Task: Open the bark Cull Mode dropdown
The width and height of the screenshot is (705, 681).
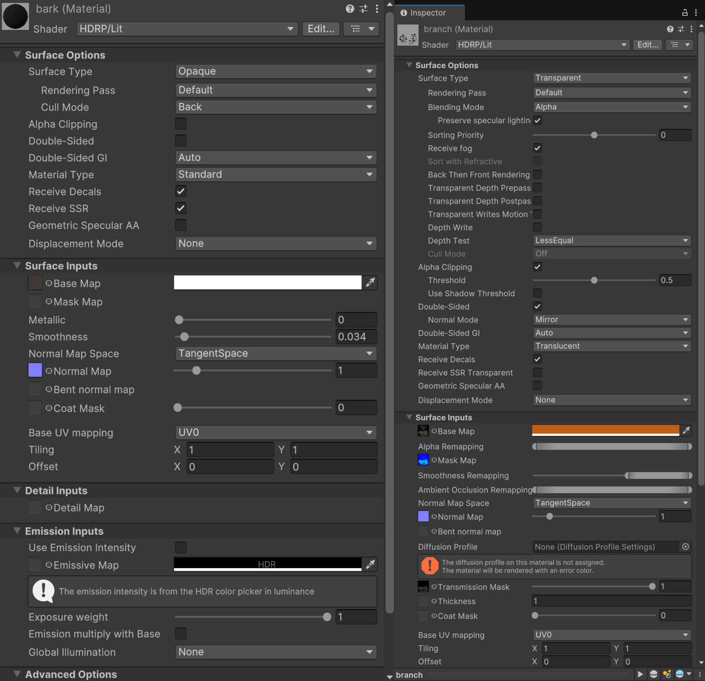Action: pos(276,107)
